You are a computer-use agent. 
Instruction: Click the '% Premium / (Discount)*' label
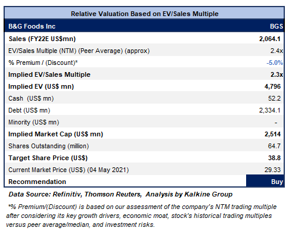tap(43, 63)
